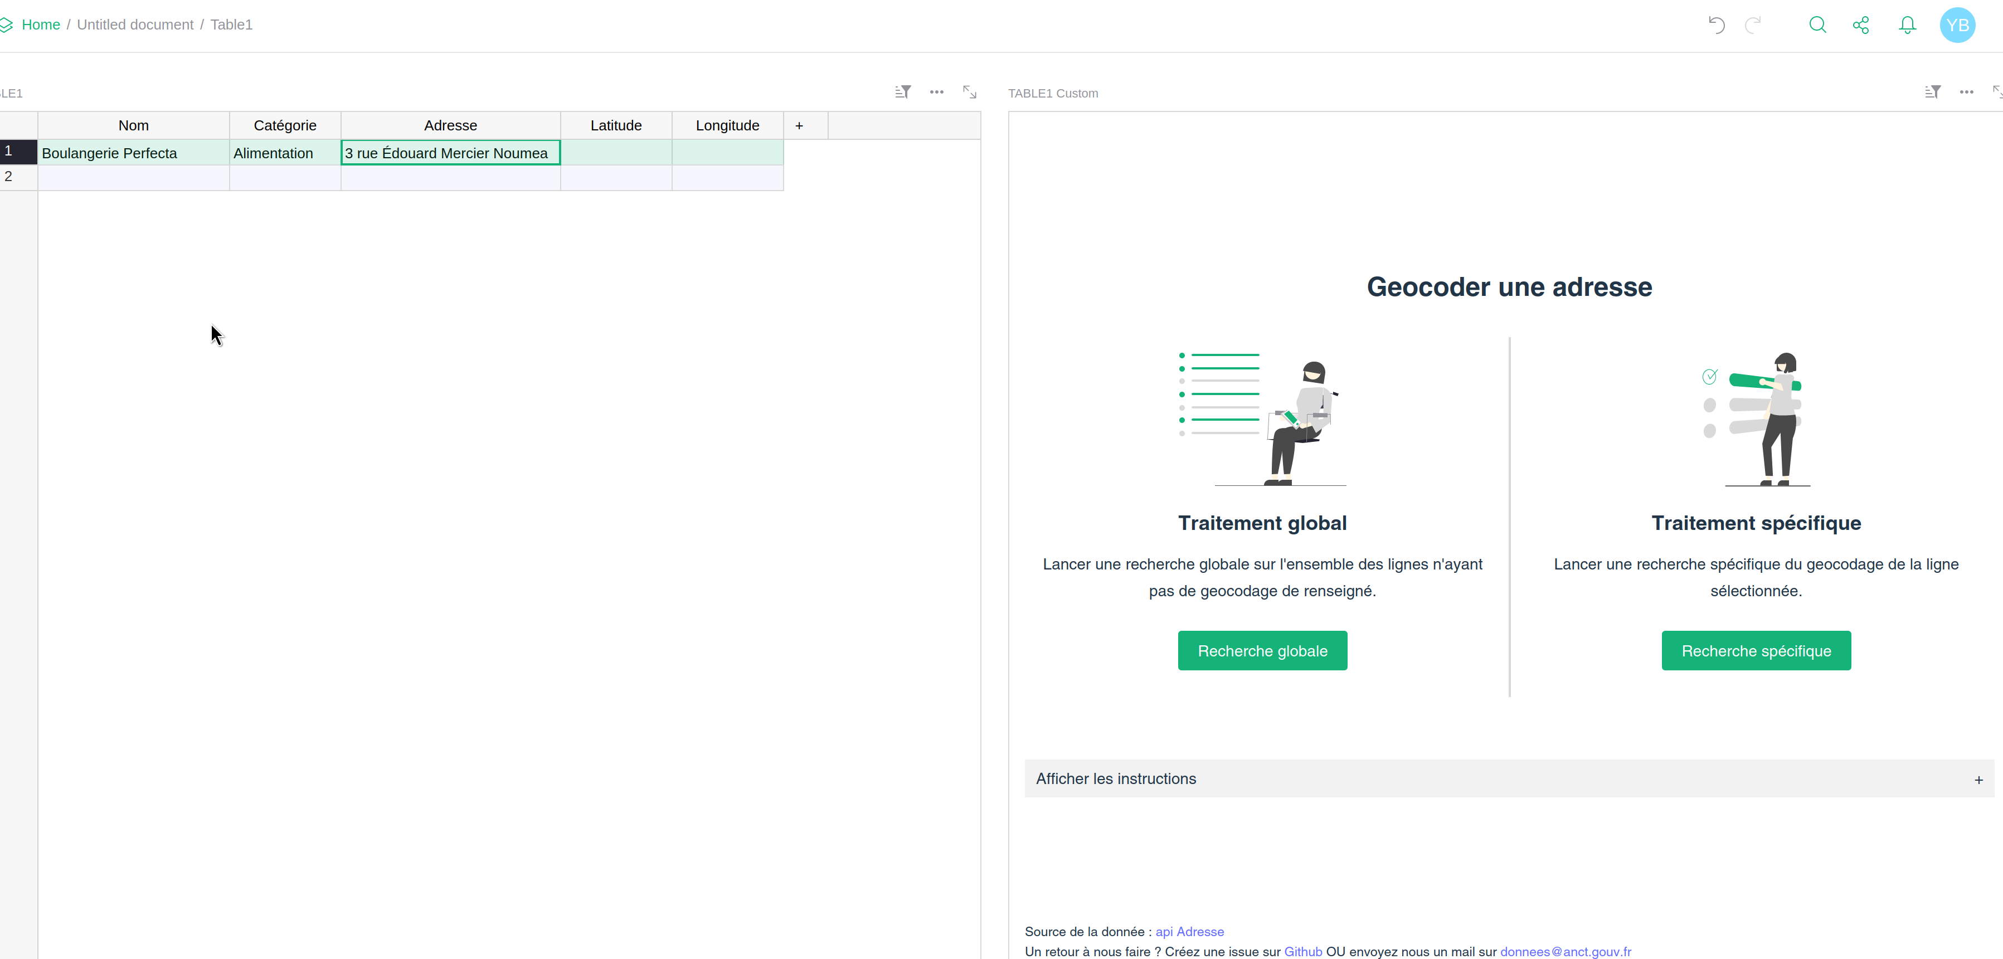Select the empty Latitude cell in row 1
The height and width of the screenshot is (959, 2003).
[x=616, y=153]
